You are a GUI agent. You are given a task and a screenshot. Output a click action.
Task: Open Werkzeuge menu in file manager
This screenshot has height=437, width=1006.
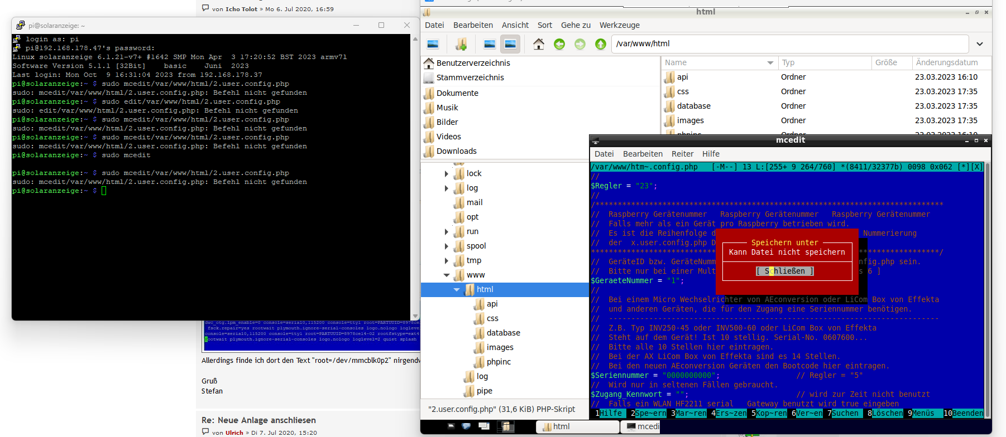click(619, 25)
